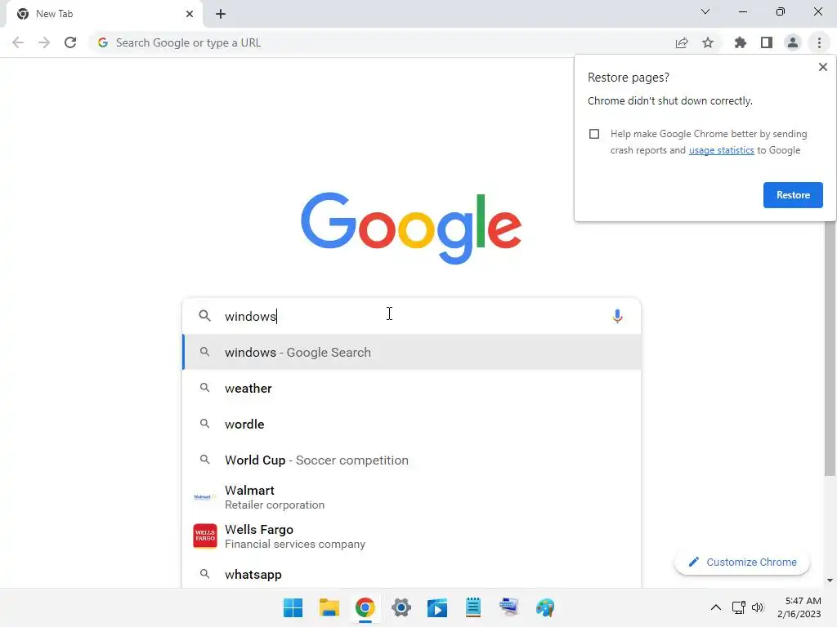Screen dimensions: 837x627
Task: Open the network status tray icon
Action: [739, 607]
